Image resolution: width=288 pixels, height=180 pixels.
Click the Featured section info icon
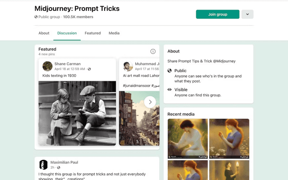point(153,51)
